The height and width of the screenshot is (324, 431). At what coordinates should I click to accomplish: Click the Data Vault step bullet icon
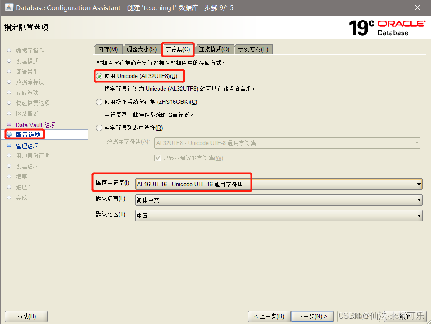[9, 125]
